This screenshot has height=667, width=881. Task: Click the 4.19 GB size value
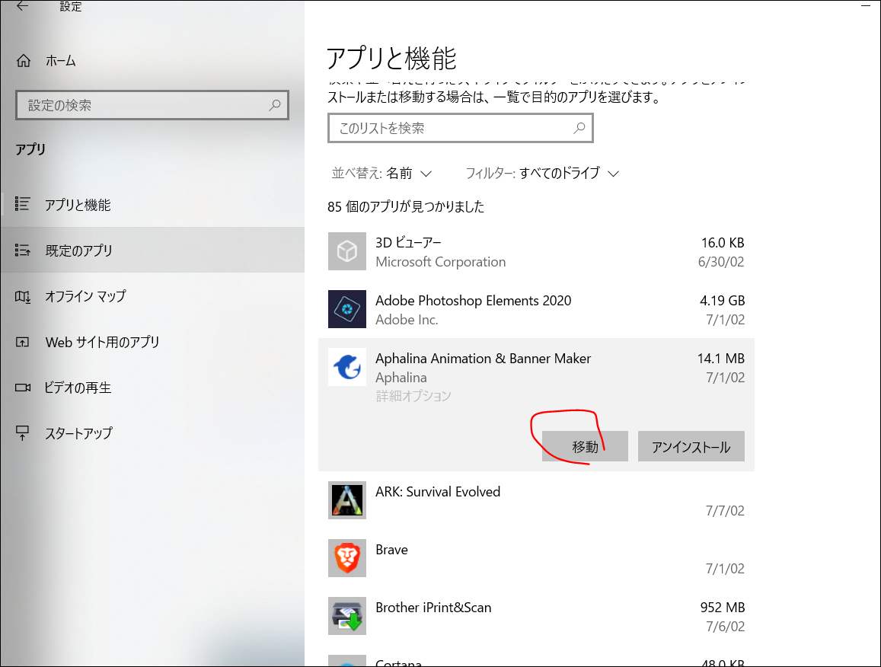(722, 301)
